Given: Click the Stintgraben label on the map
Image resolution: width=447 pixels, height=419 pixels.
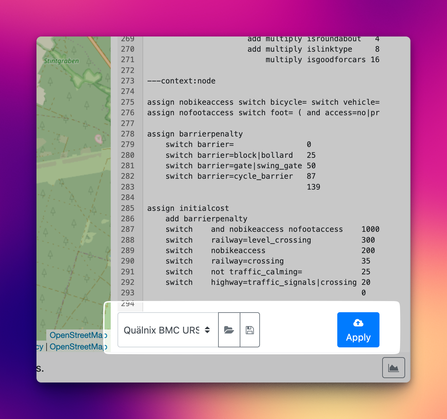Looking at the screenshot, I should [x=61, y=61].
